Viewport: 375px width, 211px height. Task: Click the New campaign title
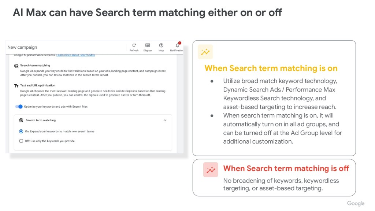tap(22, 47)
